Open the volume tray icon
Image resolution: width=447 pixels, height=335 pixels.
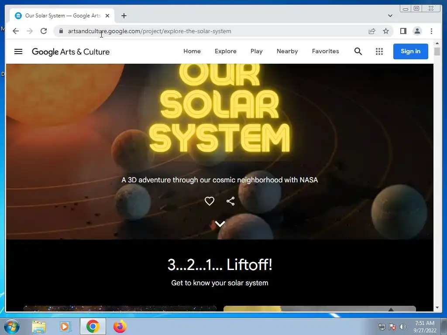click(x=402, y=327)
